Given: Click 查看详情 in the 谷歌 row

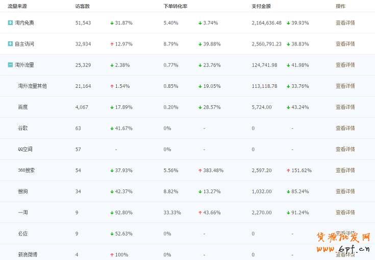Looking at the screenshot, I should 345,128.
